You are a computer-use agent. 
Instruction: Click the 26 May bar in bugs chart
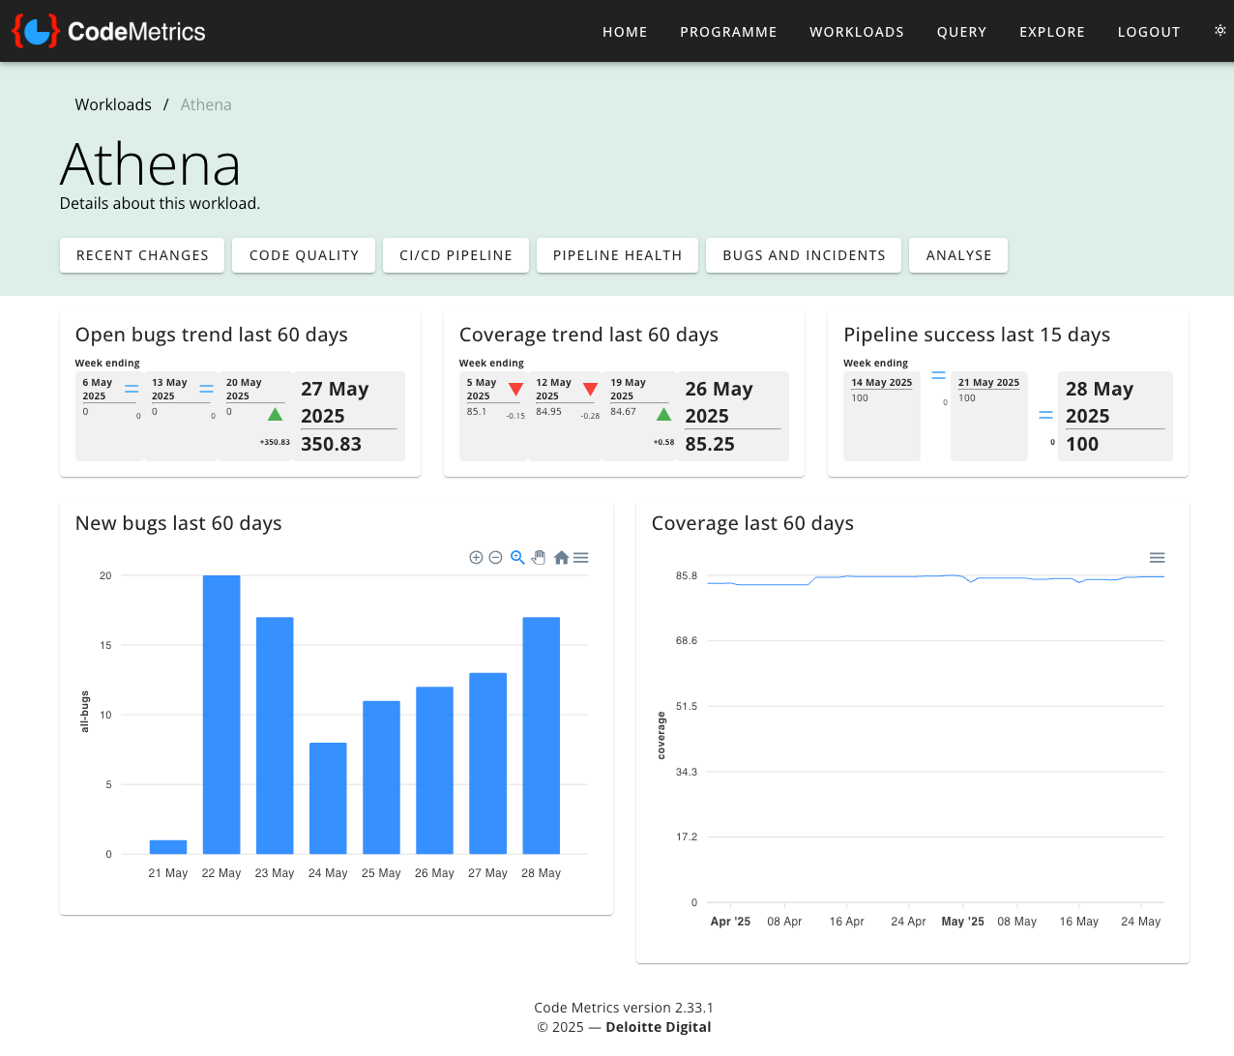(434, 770)
